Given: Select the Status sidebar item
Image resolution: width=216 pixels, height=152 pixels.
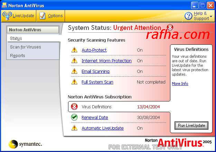Looking at the screenshot, I should 33,39.
